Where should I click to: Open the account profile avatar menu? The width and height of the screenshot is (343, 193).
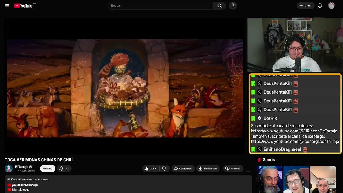pos(331,6)
